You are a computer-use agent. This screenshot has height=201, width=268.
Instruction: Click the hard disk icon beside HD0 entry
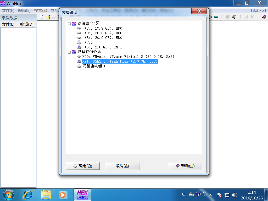[x=79, y=57]
